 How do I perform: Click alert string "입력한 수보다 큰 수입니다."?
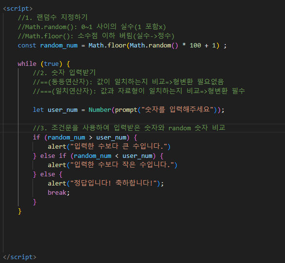pos(118,146)
